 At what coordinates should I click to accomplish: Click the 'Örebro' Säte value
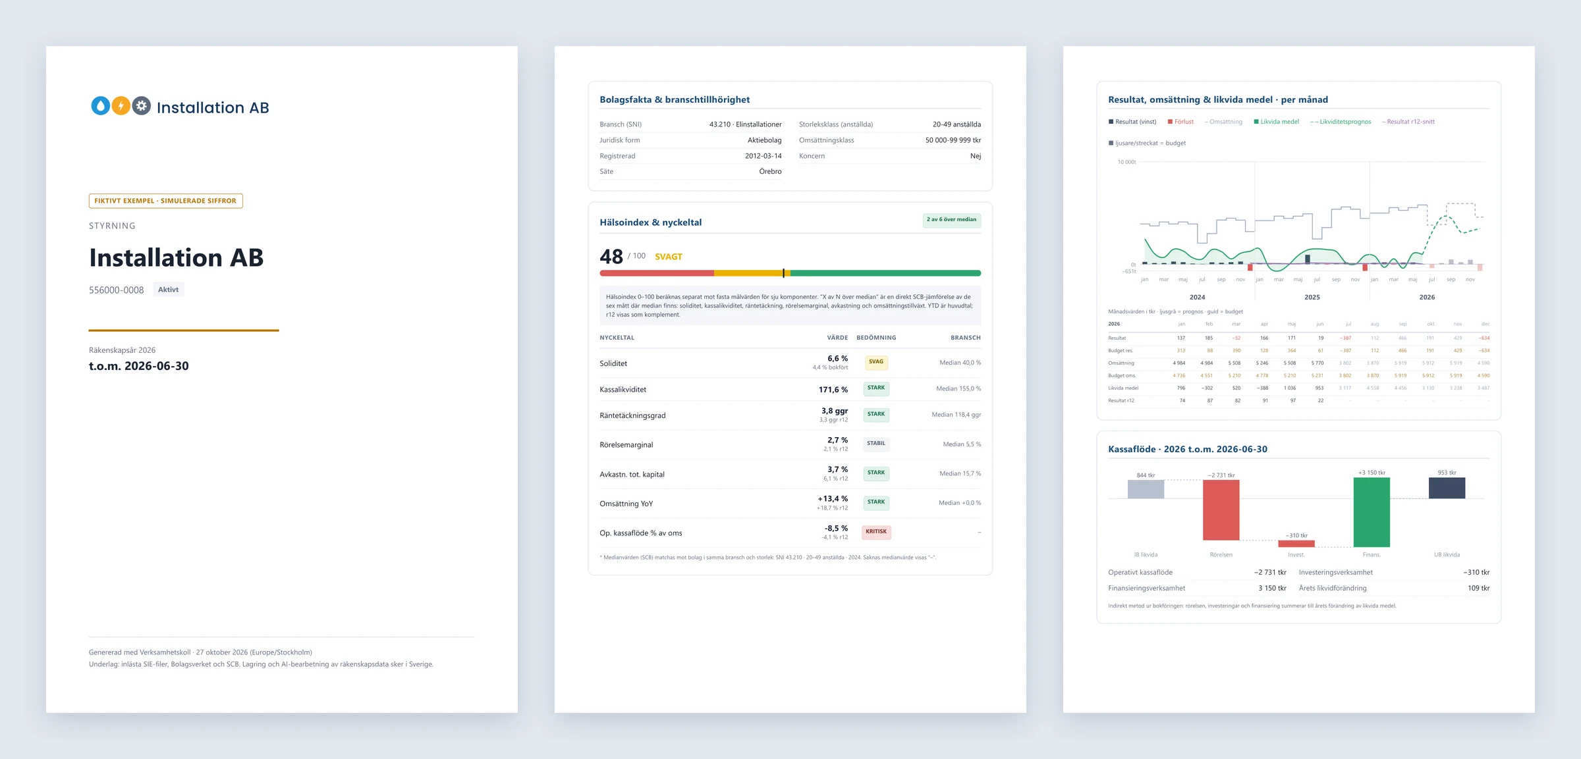click(x=770, y=172)
